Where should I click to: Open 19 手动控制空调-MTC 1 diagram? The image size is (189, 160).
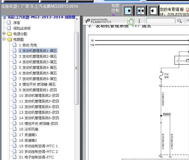coord(38,146)
